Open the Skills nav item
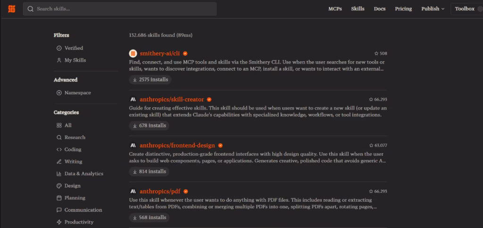 (358, 9)
